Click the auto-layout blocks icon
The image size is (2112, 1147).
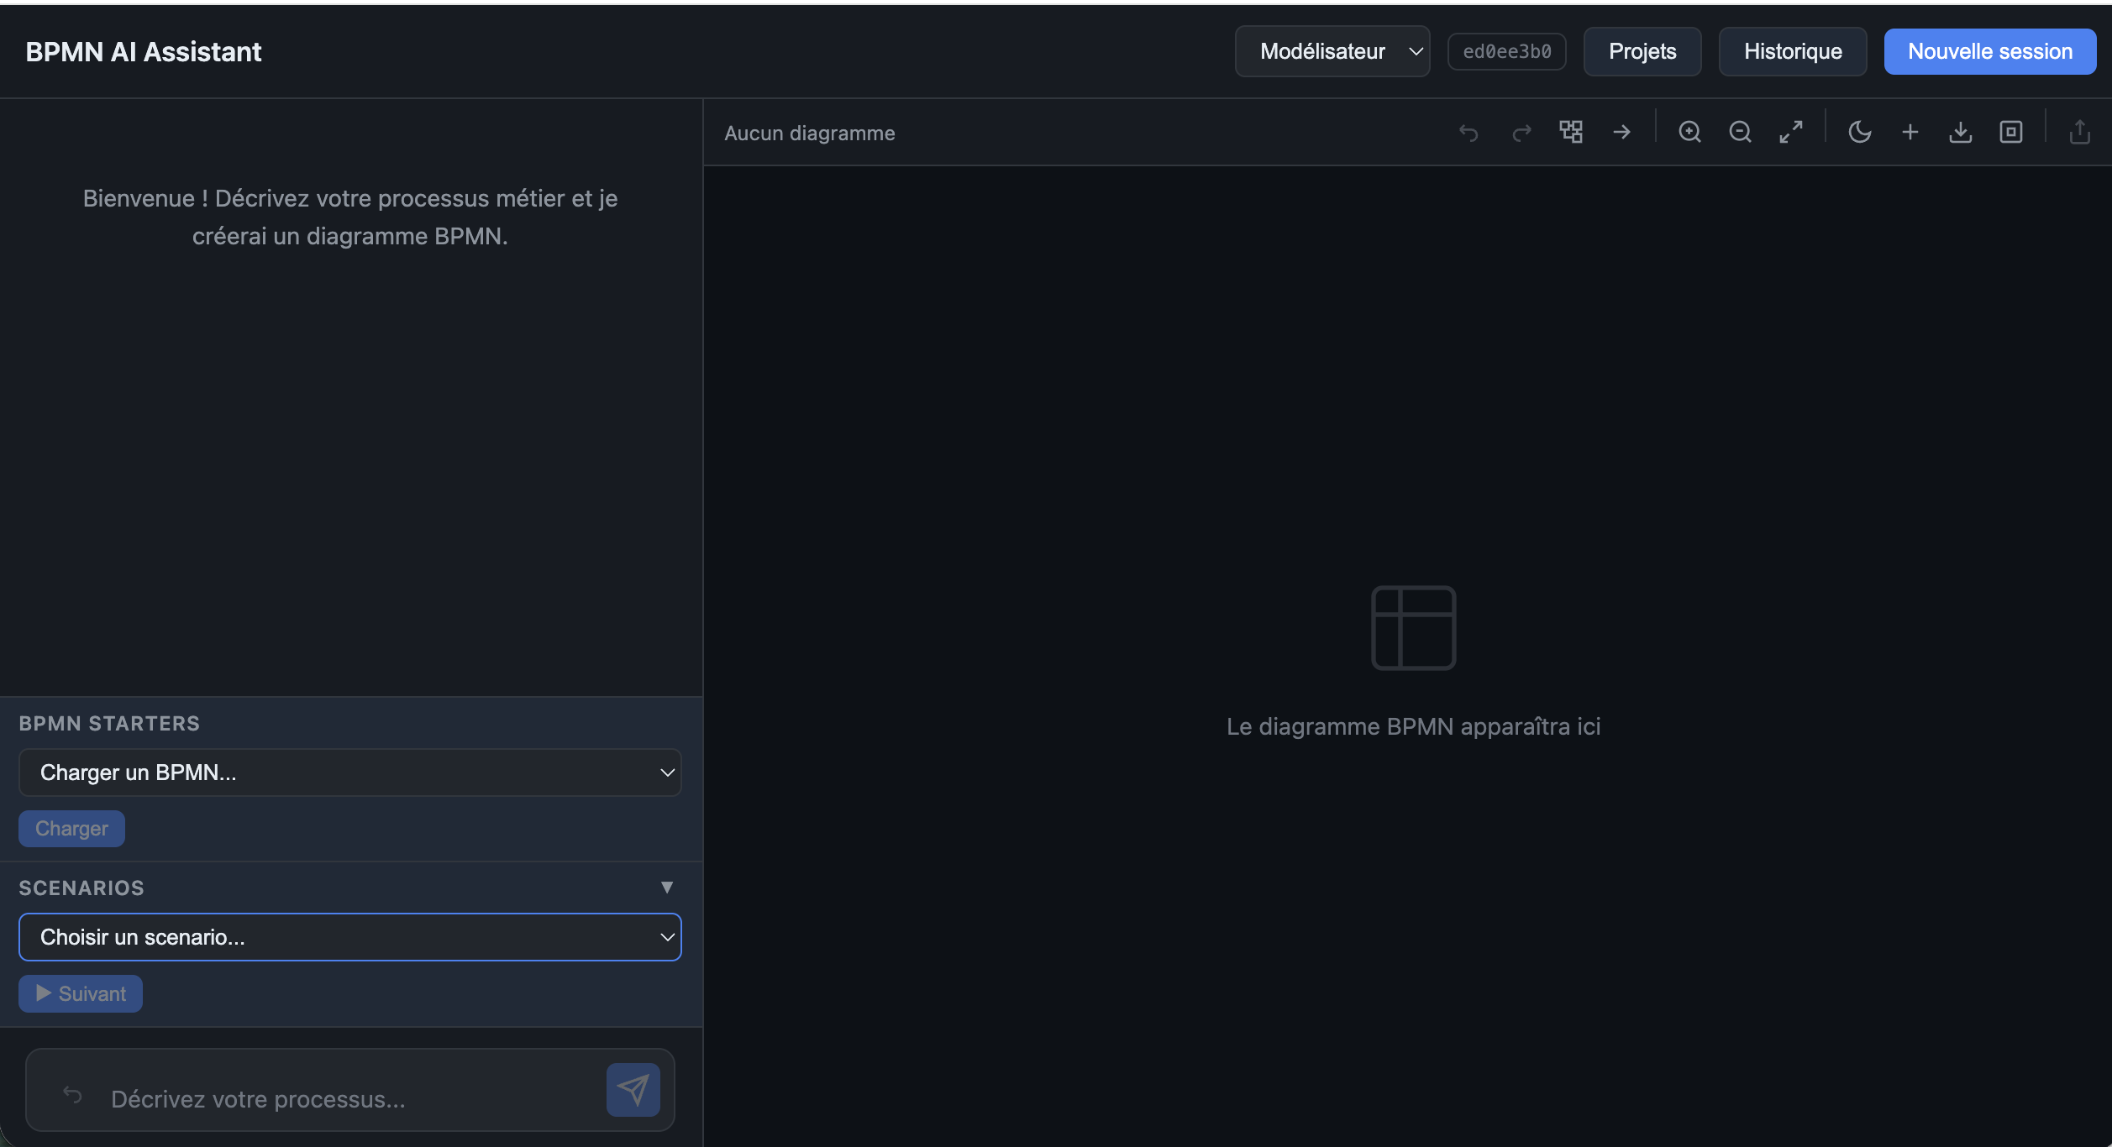coord(1571,132)
